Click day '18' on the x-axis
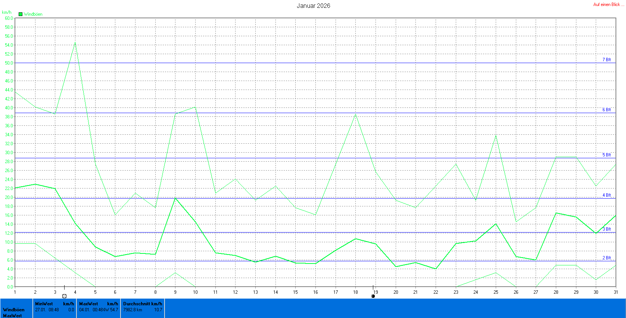The image size is (626, 318). [x=355, y=292]
